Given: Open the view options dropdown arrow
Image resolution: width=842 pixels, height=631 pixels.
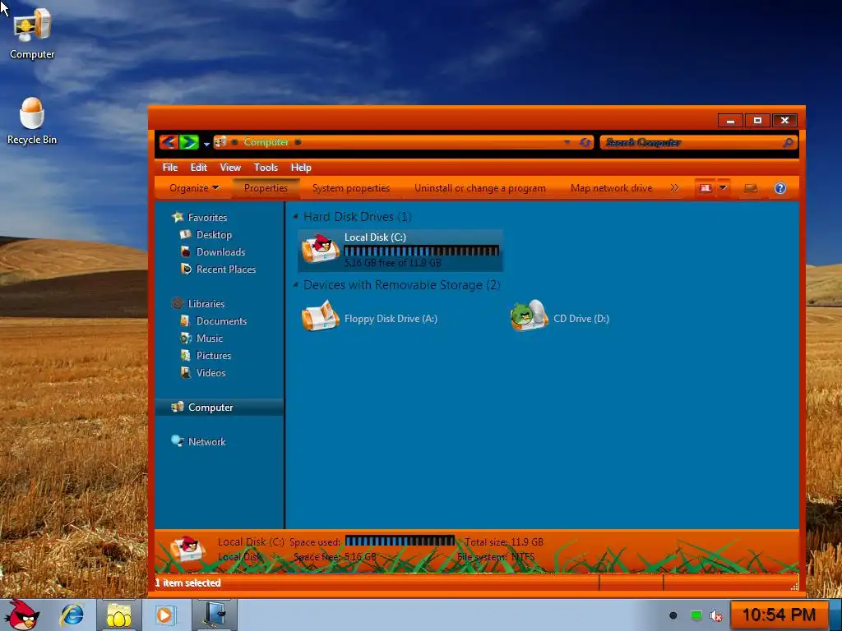Looking at the screenshot, I should tap(723, 188).
